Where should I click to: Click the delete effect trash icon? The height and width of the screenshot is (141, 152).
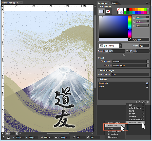[x=148, y=102]
